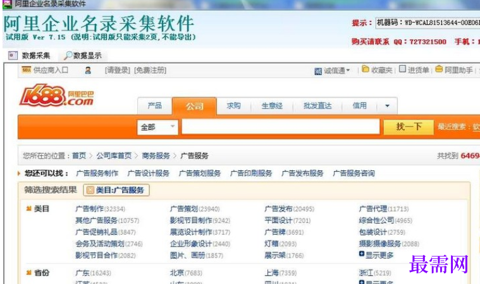The height and width of the screenshot is (284, 480).
Task: Click the app icon in the title bar
Action: 7,4
